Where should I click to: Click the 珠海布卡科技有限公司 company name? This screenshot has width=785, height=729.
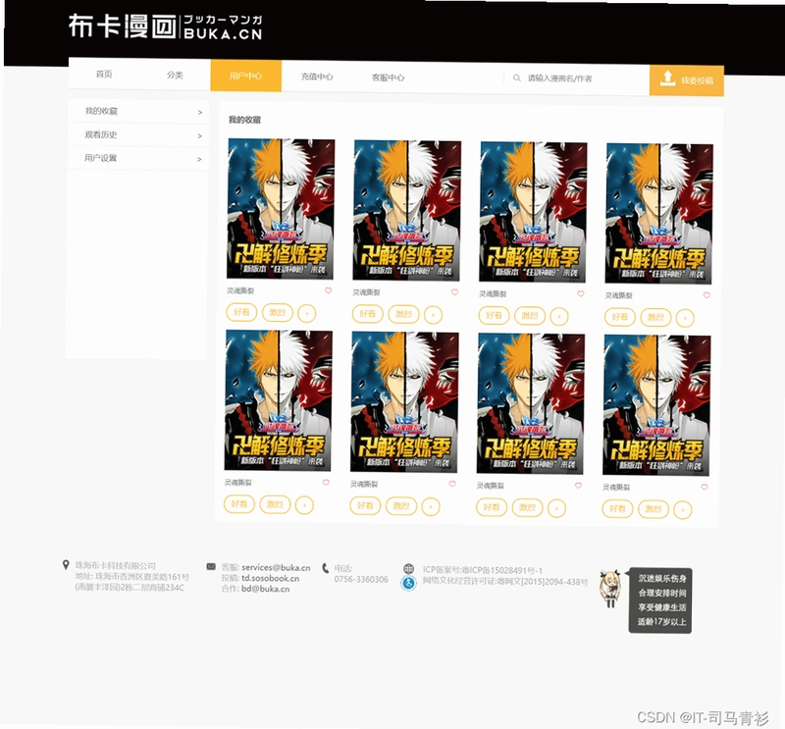point(116,566)
